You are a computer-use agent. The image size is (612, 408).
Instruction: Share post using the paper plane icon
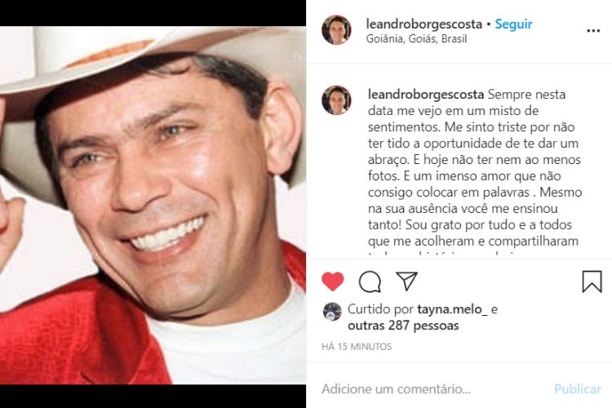pos(406,281)
